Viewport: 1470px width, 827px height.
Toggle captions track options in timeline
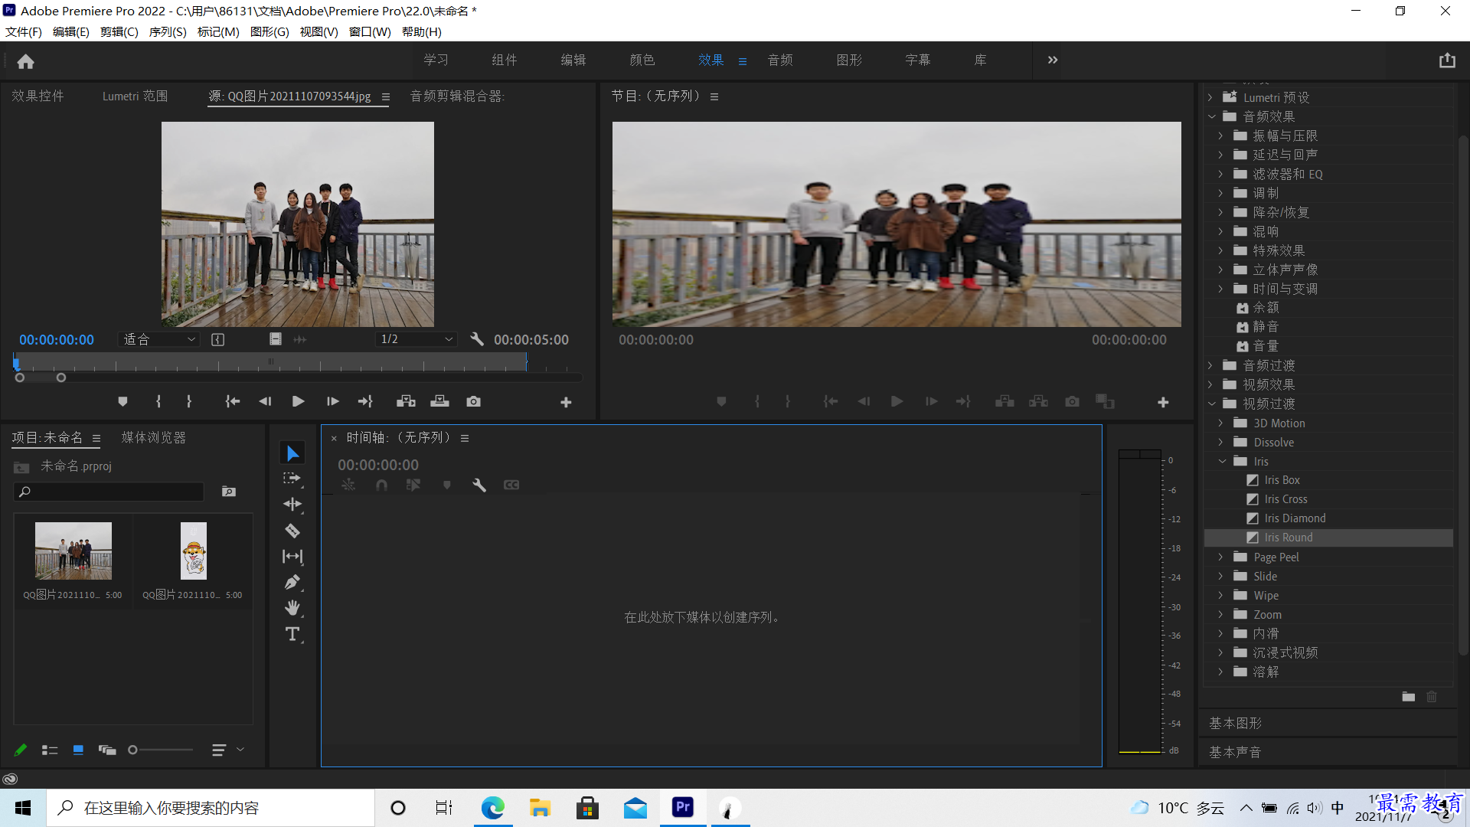pos(511,485)
